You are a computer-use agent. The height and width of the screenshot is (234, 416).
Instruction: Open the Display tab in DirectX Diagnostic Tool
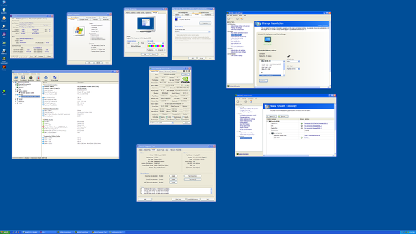[153, 150]
